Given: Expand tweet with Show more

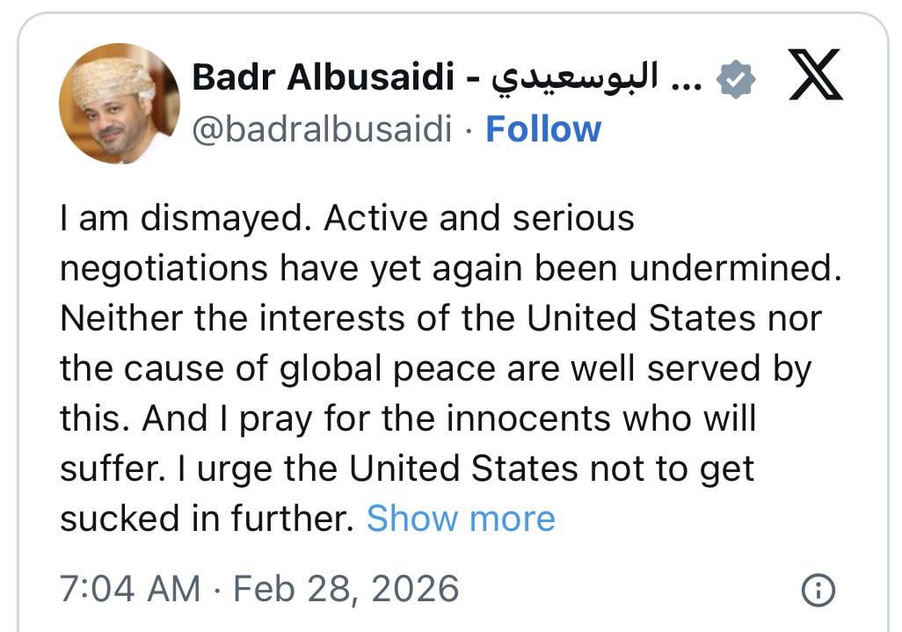Looking at the screenshot, I should [x=461, y=518].
